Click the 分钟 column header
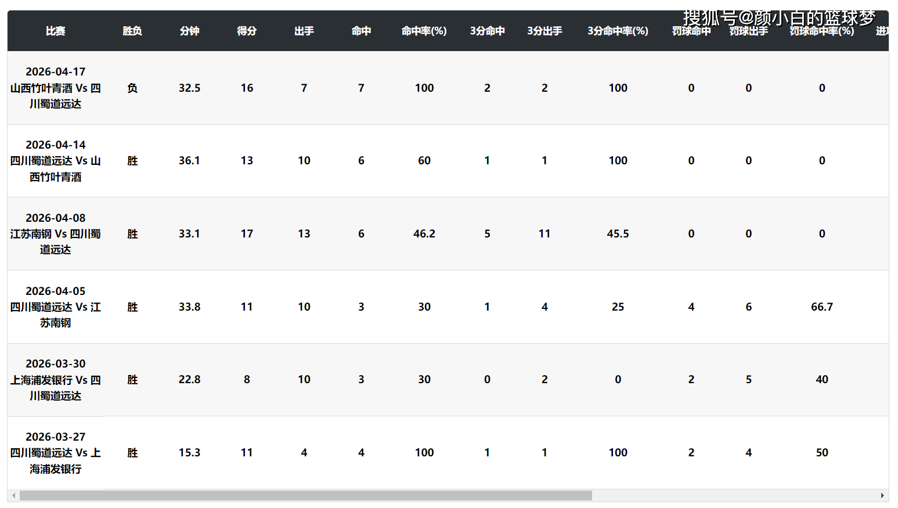The height and width of the screenshot is (508, 898). click(189, 31)
